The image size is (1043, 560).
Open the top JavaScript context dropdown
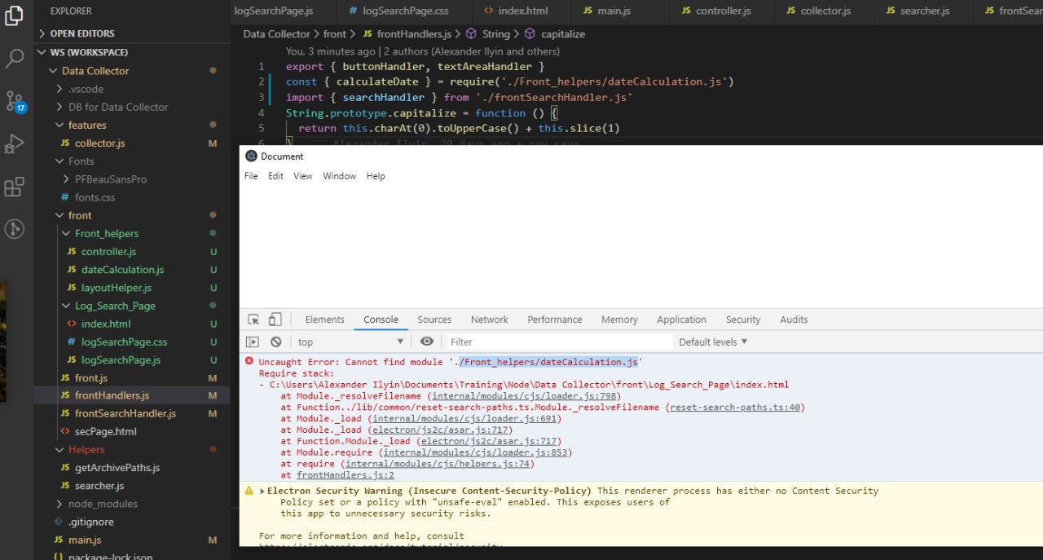pyautogui.click(x=350, y=342)
